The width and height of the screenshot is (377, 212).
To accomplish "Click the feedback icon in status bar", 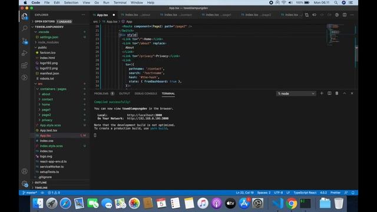I will pos(346,193).
